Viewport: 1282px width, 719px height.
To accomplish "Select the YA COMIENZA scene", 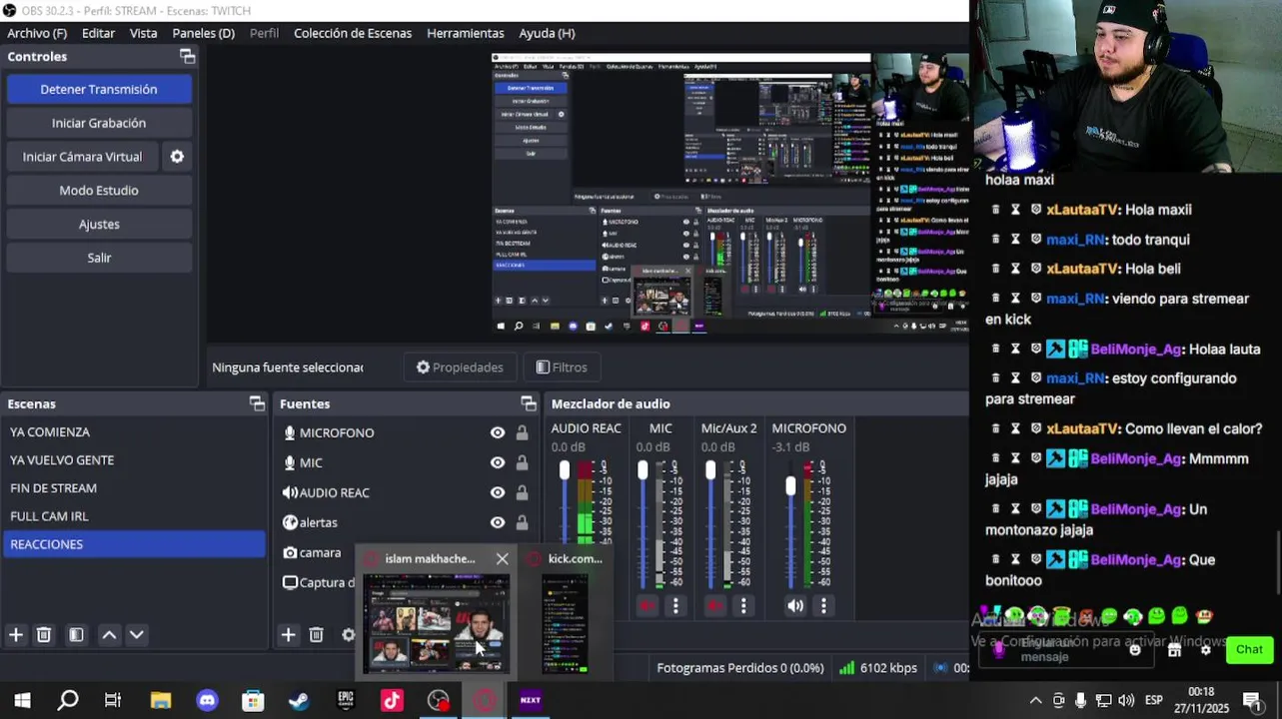I will coord(134,432).
